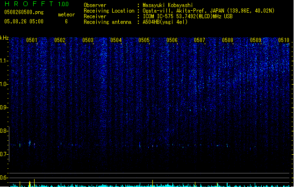This screenshot has width=294, height=187.
Task: Click the observer name Masayuki Kobayashi
Action: pos(168,5)
